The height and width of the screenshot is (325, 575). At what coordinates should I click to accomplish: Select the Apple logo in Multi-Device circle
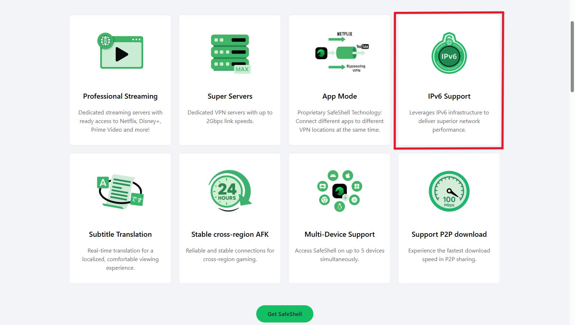[348, 176]
